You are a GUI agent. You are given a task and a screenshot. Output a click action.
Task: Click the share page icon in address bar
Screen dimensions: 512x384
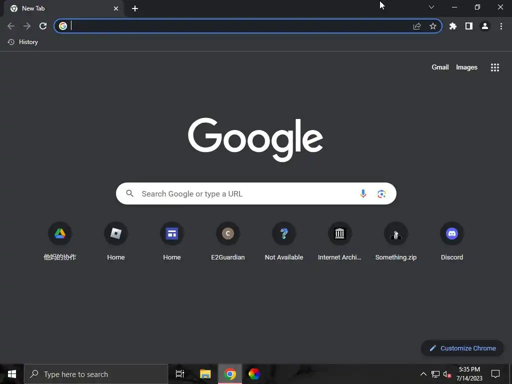(x=417, y=26)
